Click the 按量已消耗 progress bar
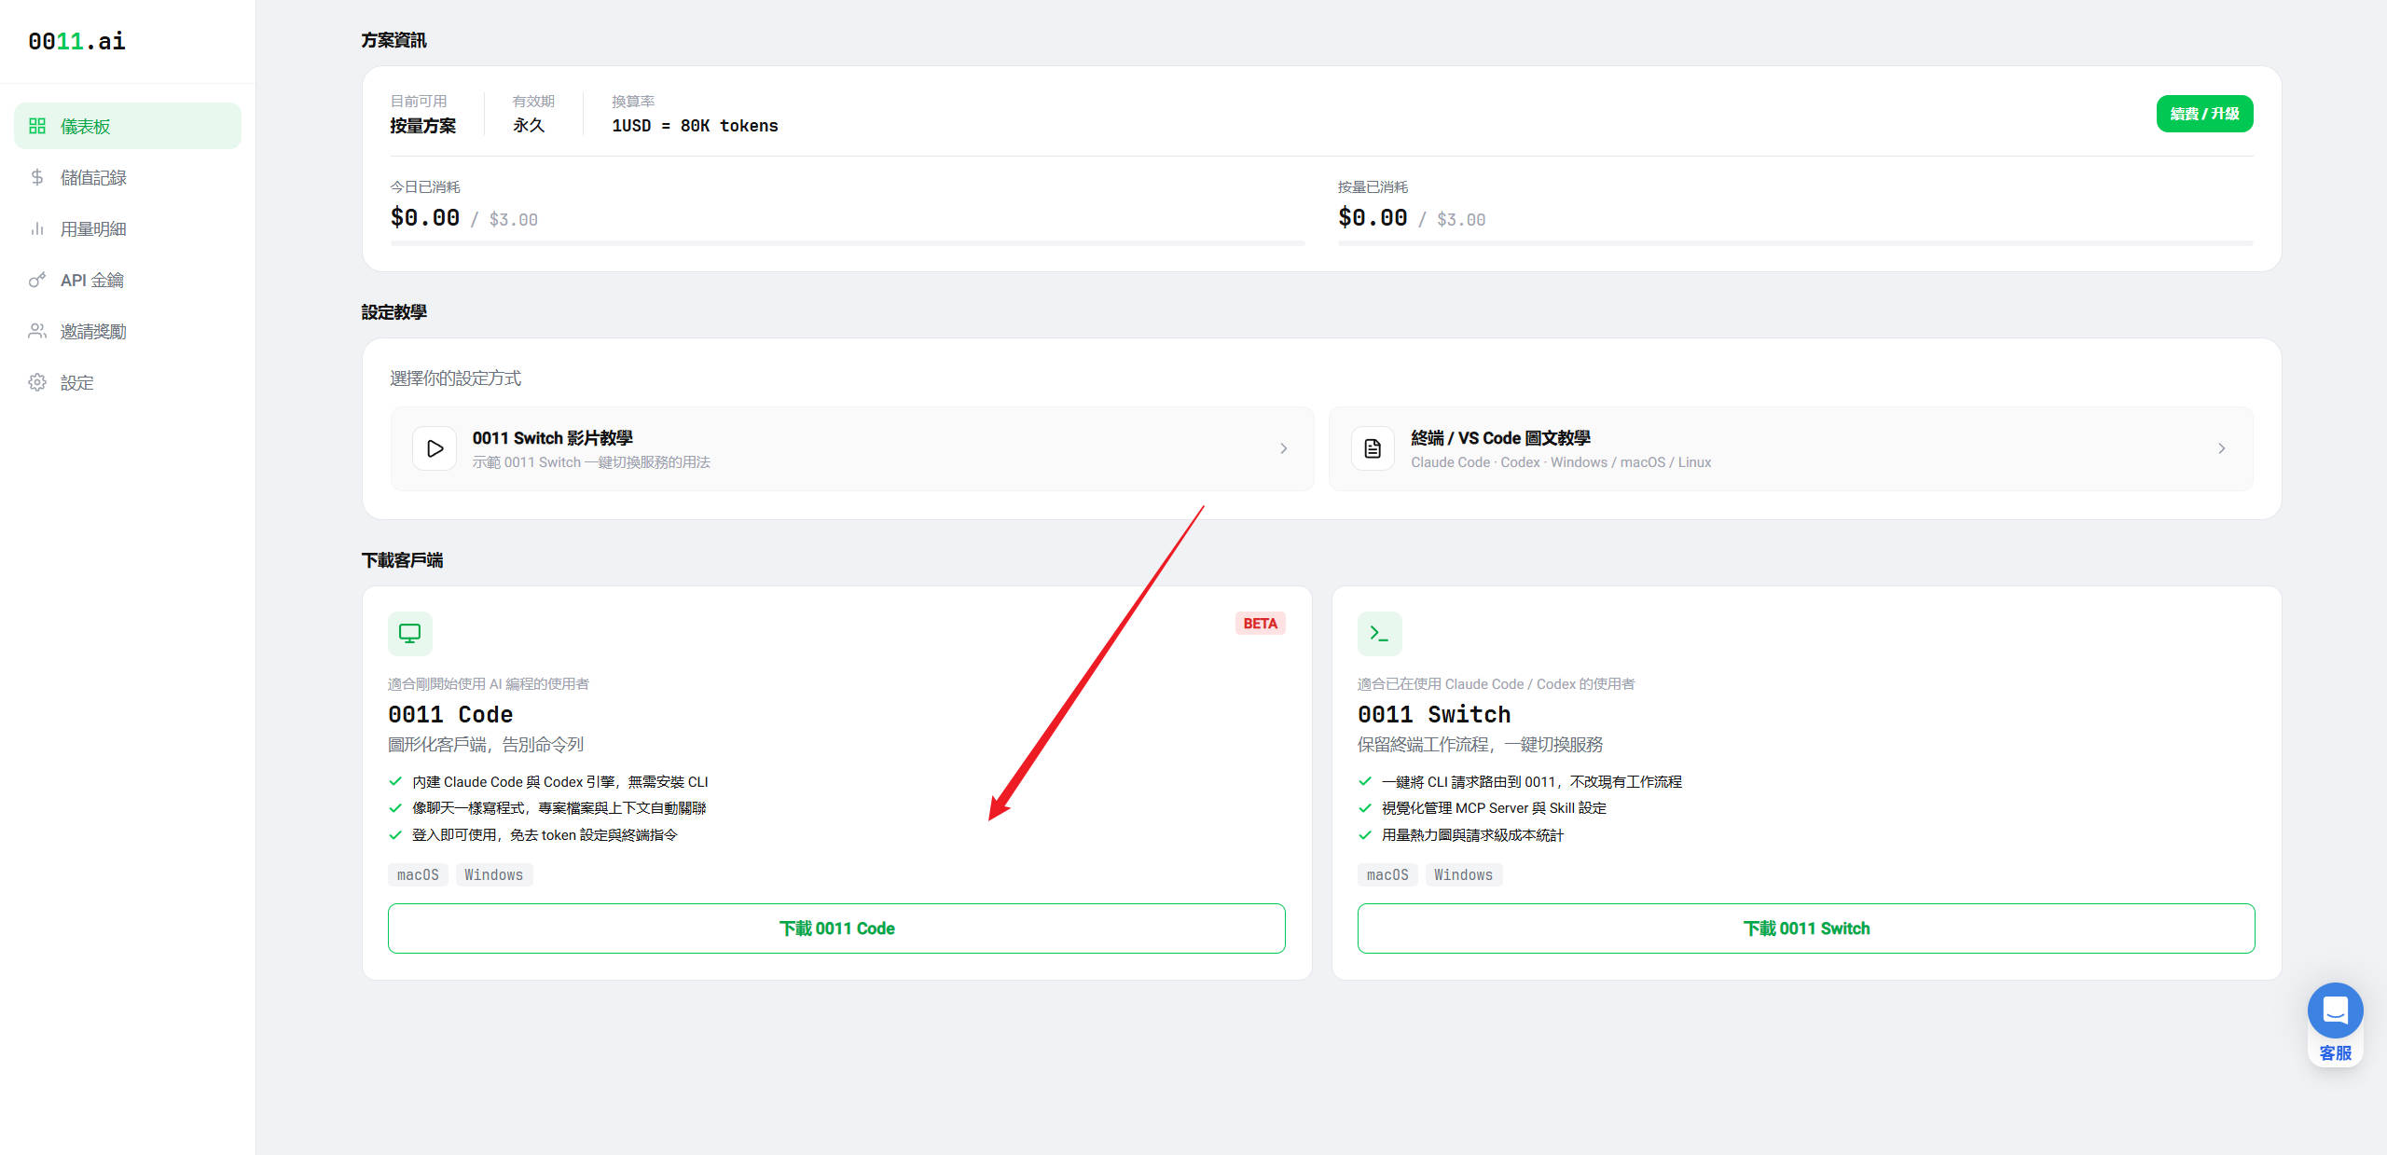Image resolution: width=2387 pixels, height=1155 pixels. (x=1796, y=243)
